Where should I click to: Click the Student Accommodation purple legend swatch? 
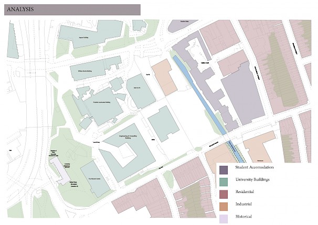(x=224, y=169)
